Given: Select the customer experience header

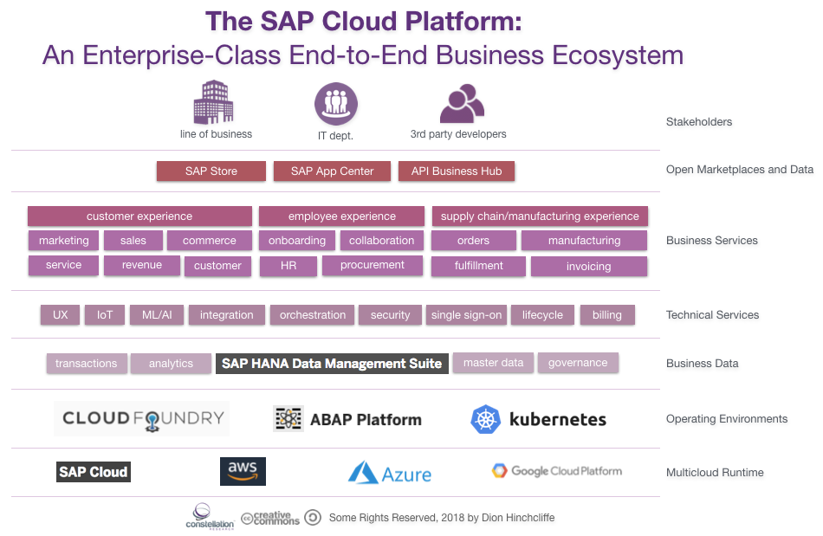Looking at the screenshot, I should pyautogui.click(x=139, y=216).
